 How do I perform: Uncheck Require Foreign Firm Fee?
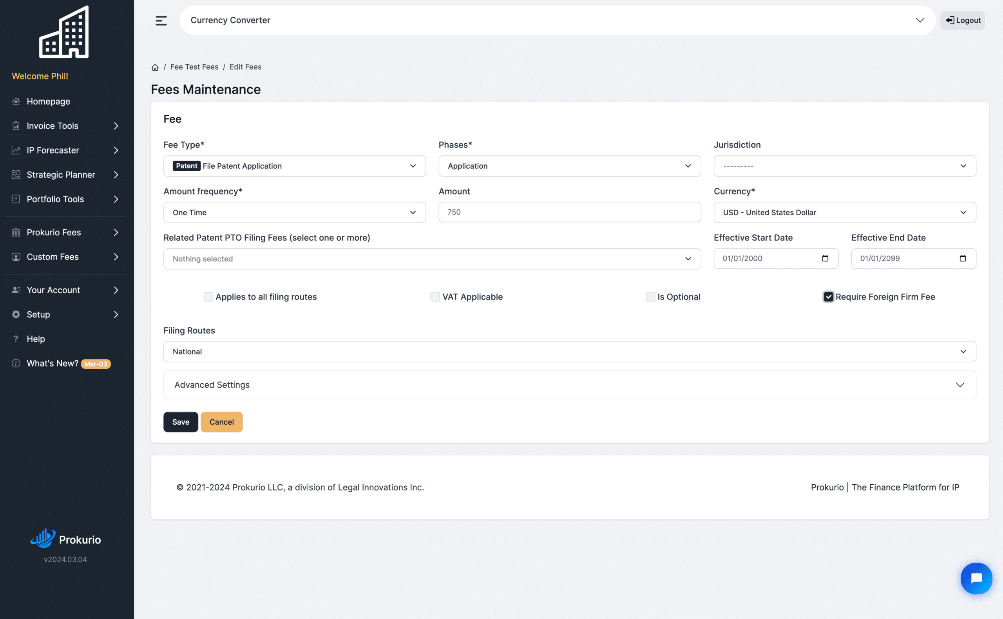coord(828,297)
